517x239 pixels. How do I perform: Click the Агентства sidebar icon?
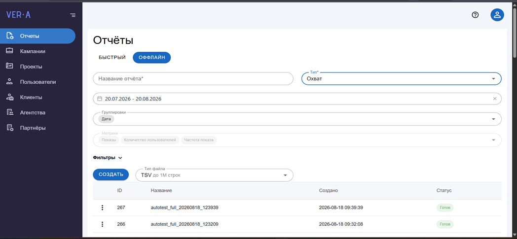point(9,112)
